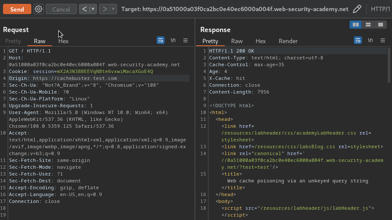Viewport: 392px width, 220px height.
Task: Edit target with the pencil icon
Action: click(357, 9)
